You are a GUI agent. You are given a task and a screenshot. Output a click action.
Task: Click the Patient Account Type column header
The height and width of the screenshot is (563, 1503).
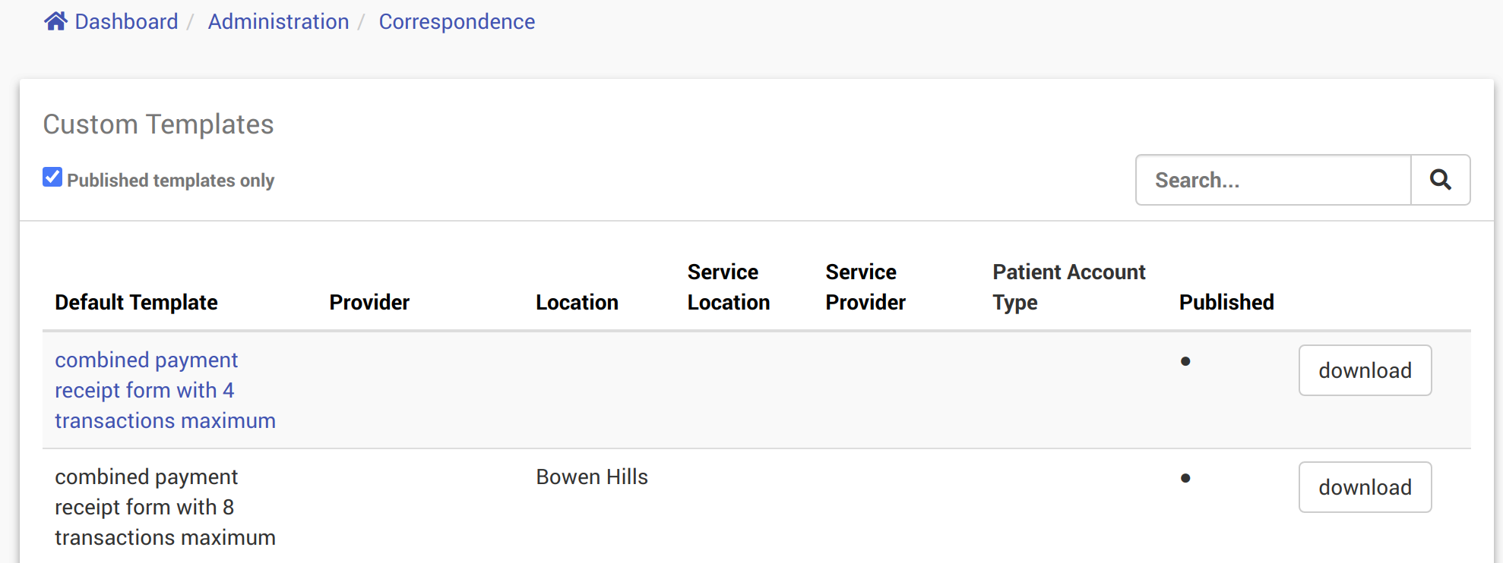(x=1068, y=287)
